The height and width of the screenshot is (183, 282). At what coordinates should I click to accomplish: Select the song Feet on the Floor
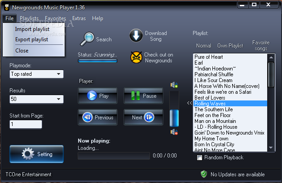(x=230, y=115)
